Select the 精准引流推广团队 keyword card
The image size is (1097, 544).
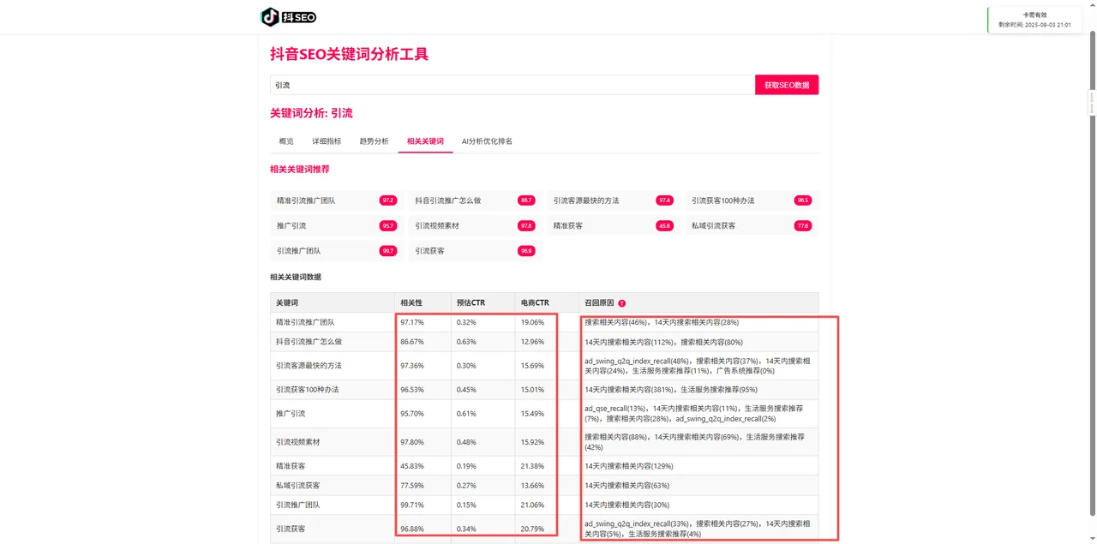click(x=336, y=200)
